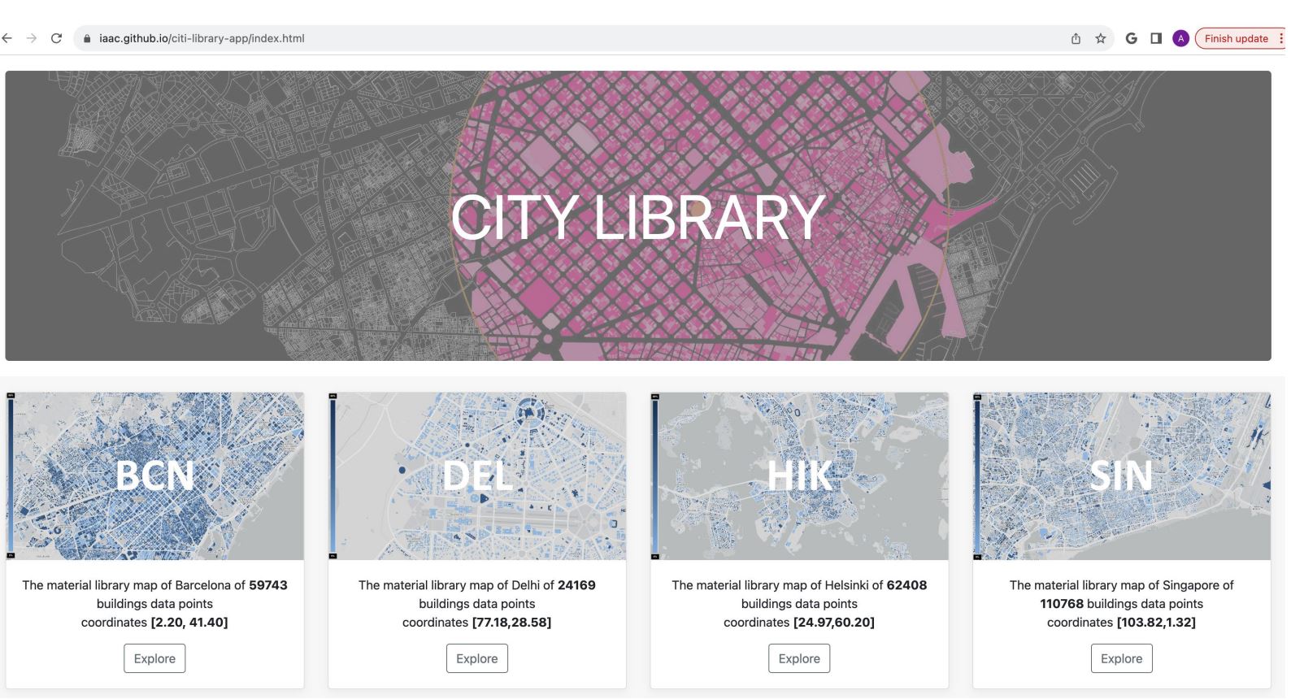Viewport: 1291px width, 699px height.
Task: Click the Google account G icon
Action: [1131, 38]
